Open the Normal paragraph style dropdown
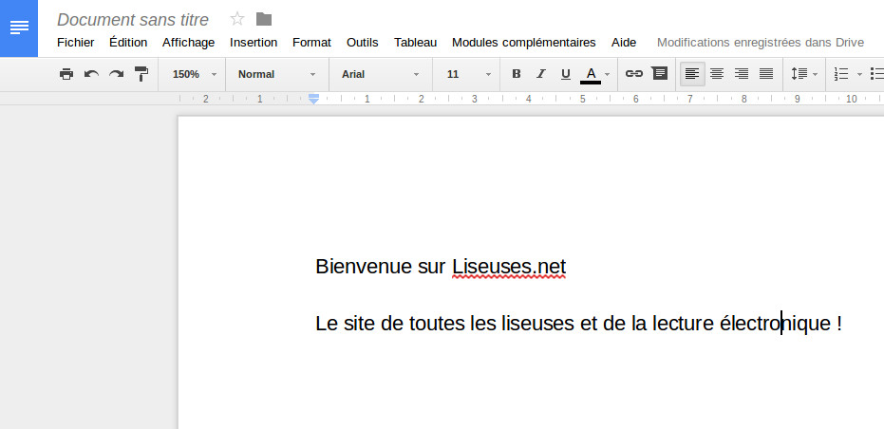The width and height of the screenshot is (884, 429). pos(277,74)
